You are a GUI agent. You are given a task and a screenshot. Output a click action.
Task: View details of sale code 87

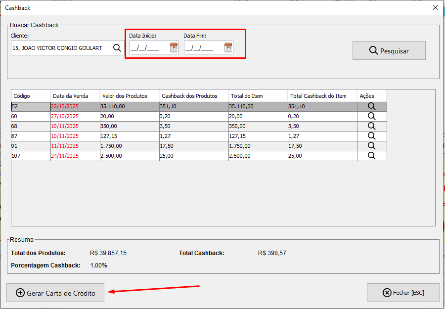tap(371, 136)
